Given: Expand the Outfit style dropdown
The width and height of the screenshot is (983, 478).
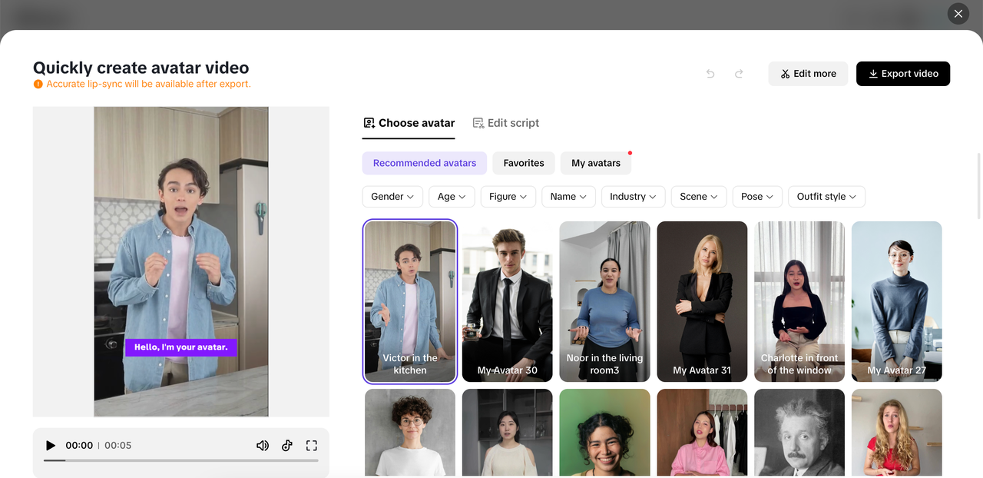Looking at the screenshot, I should (x=826, y=197).
